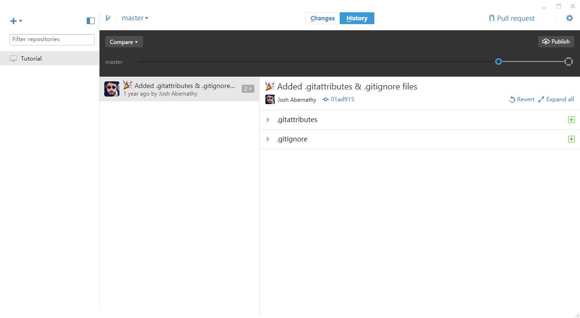Toggle the .gitattributes file inclusion checkbox
580x318 pixels.
pos(571,119)
